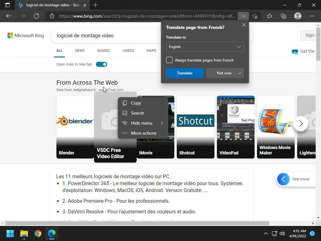
Task: Click the 'From Across The Web' heading
Action: (x=87, y=83)
